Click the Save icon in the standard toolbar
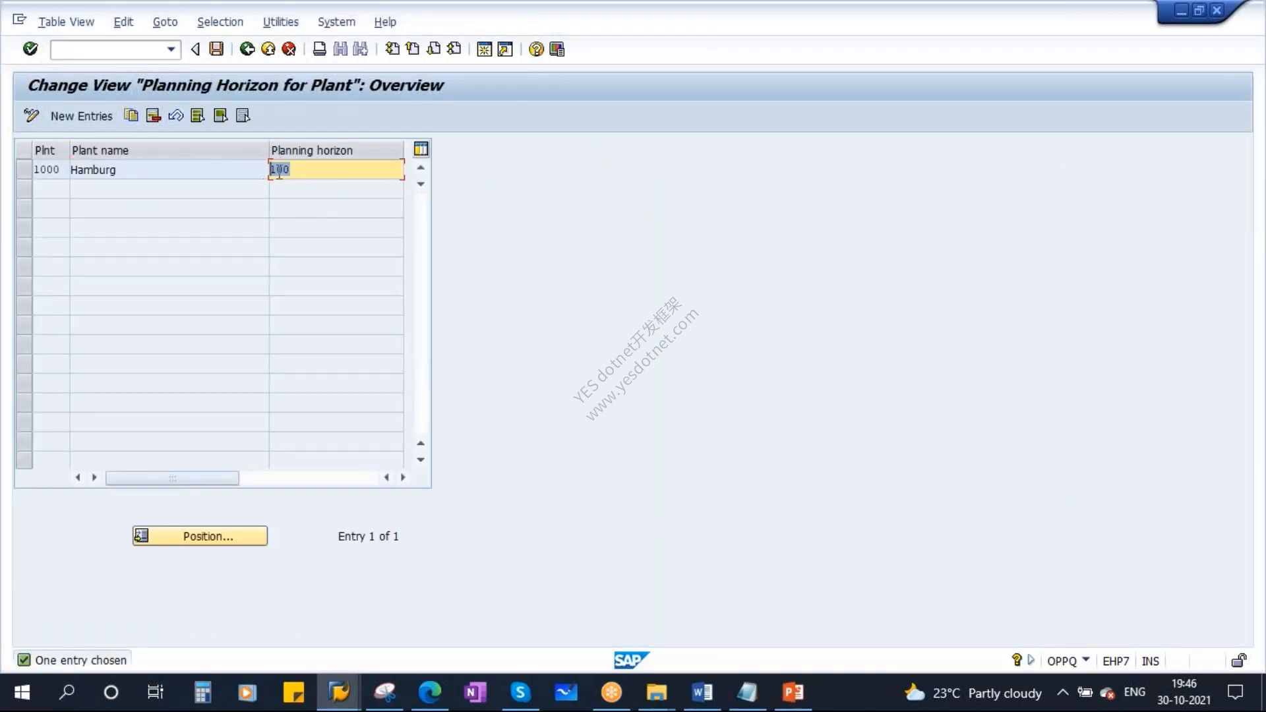The image size is (1266, 712). click(216, 49)
